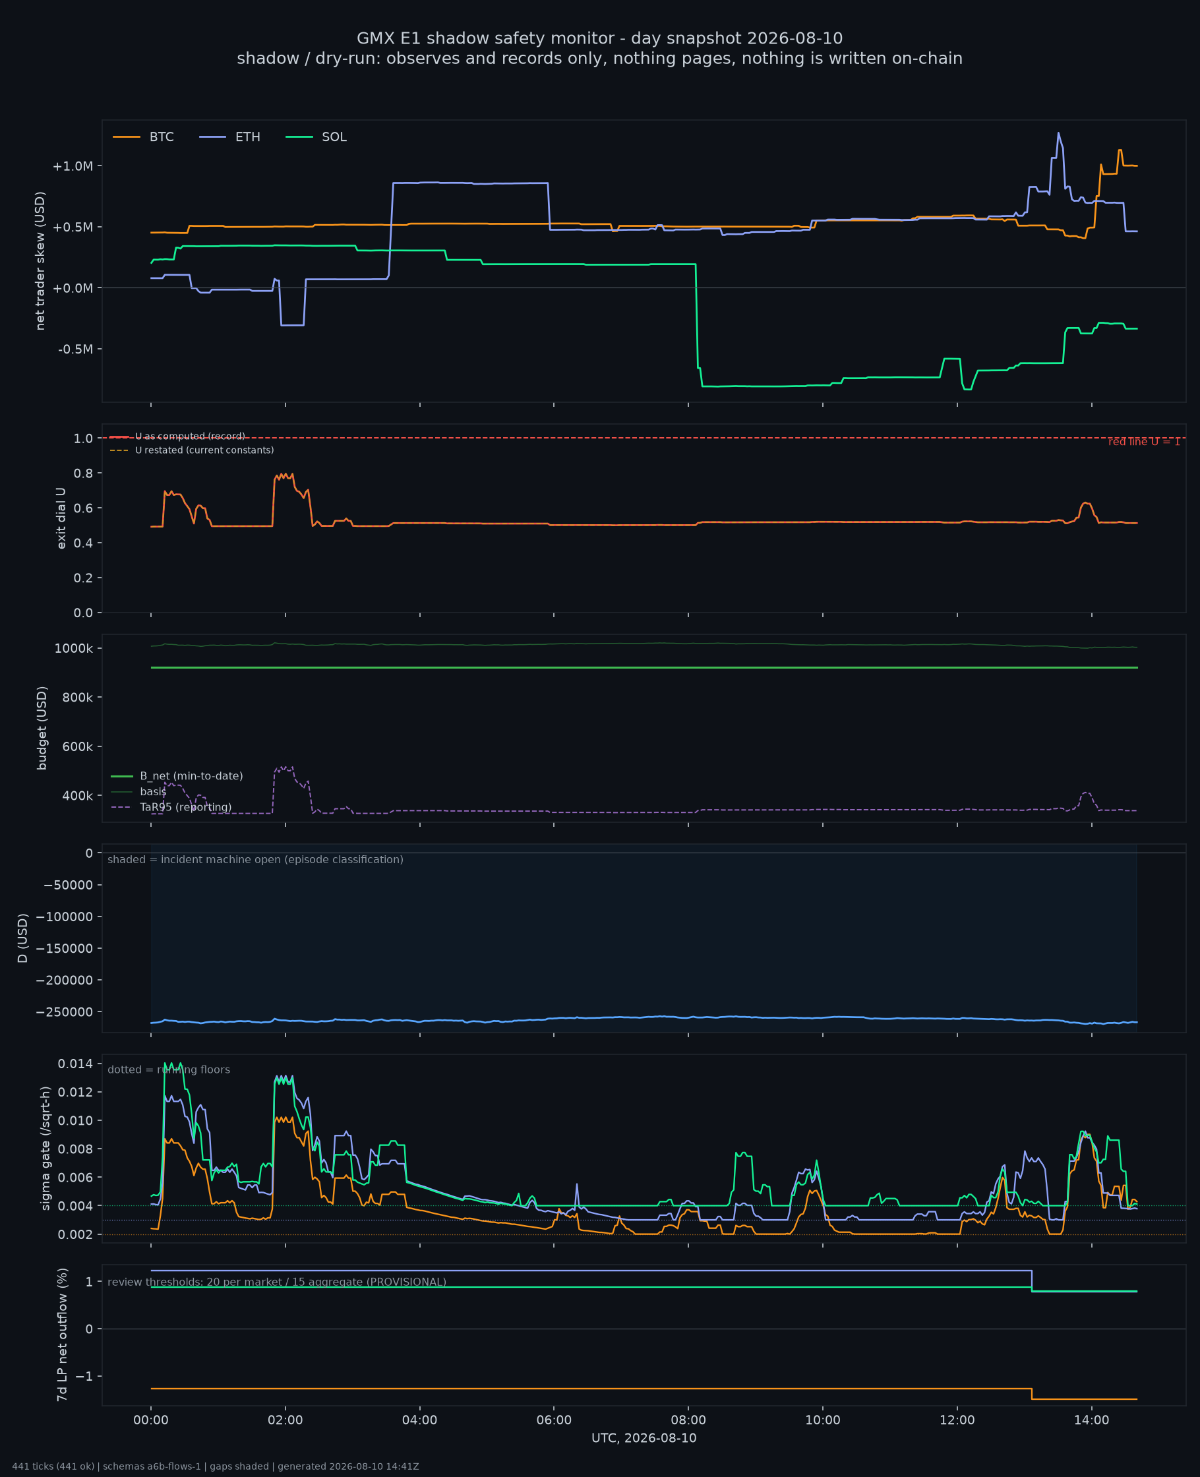Image resolution: width=1200 pixels, height=1477 pixels.
Task: Click the "UTC, 2026-08-10" x-axis label
Action: tap(644, 1437)
